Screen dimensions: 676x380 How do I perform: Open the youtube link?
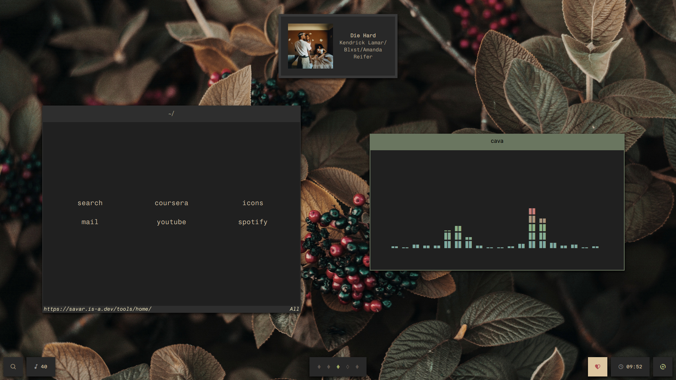point(171,222)
